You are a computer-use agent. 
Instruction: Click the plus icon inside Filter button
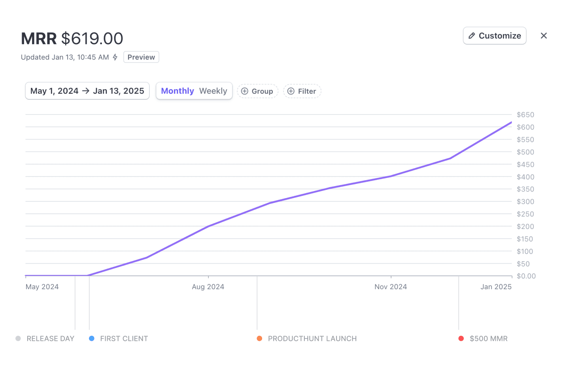coord(291,91)
